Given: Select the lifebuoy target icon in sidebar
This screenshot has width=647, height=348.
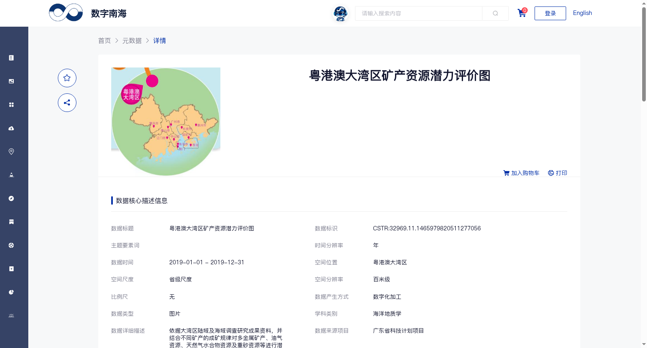Looking at the screenshot, I should pos(11,245).
